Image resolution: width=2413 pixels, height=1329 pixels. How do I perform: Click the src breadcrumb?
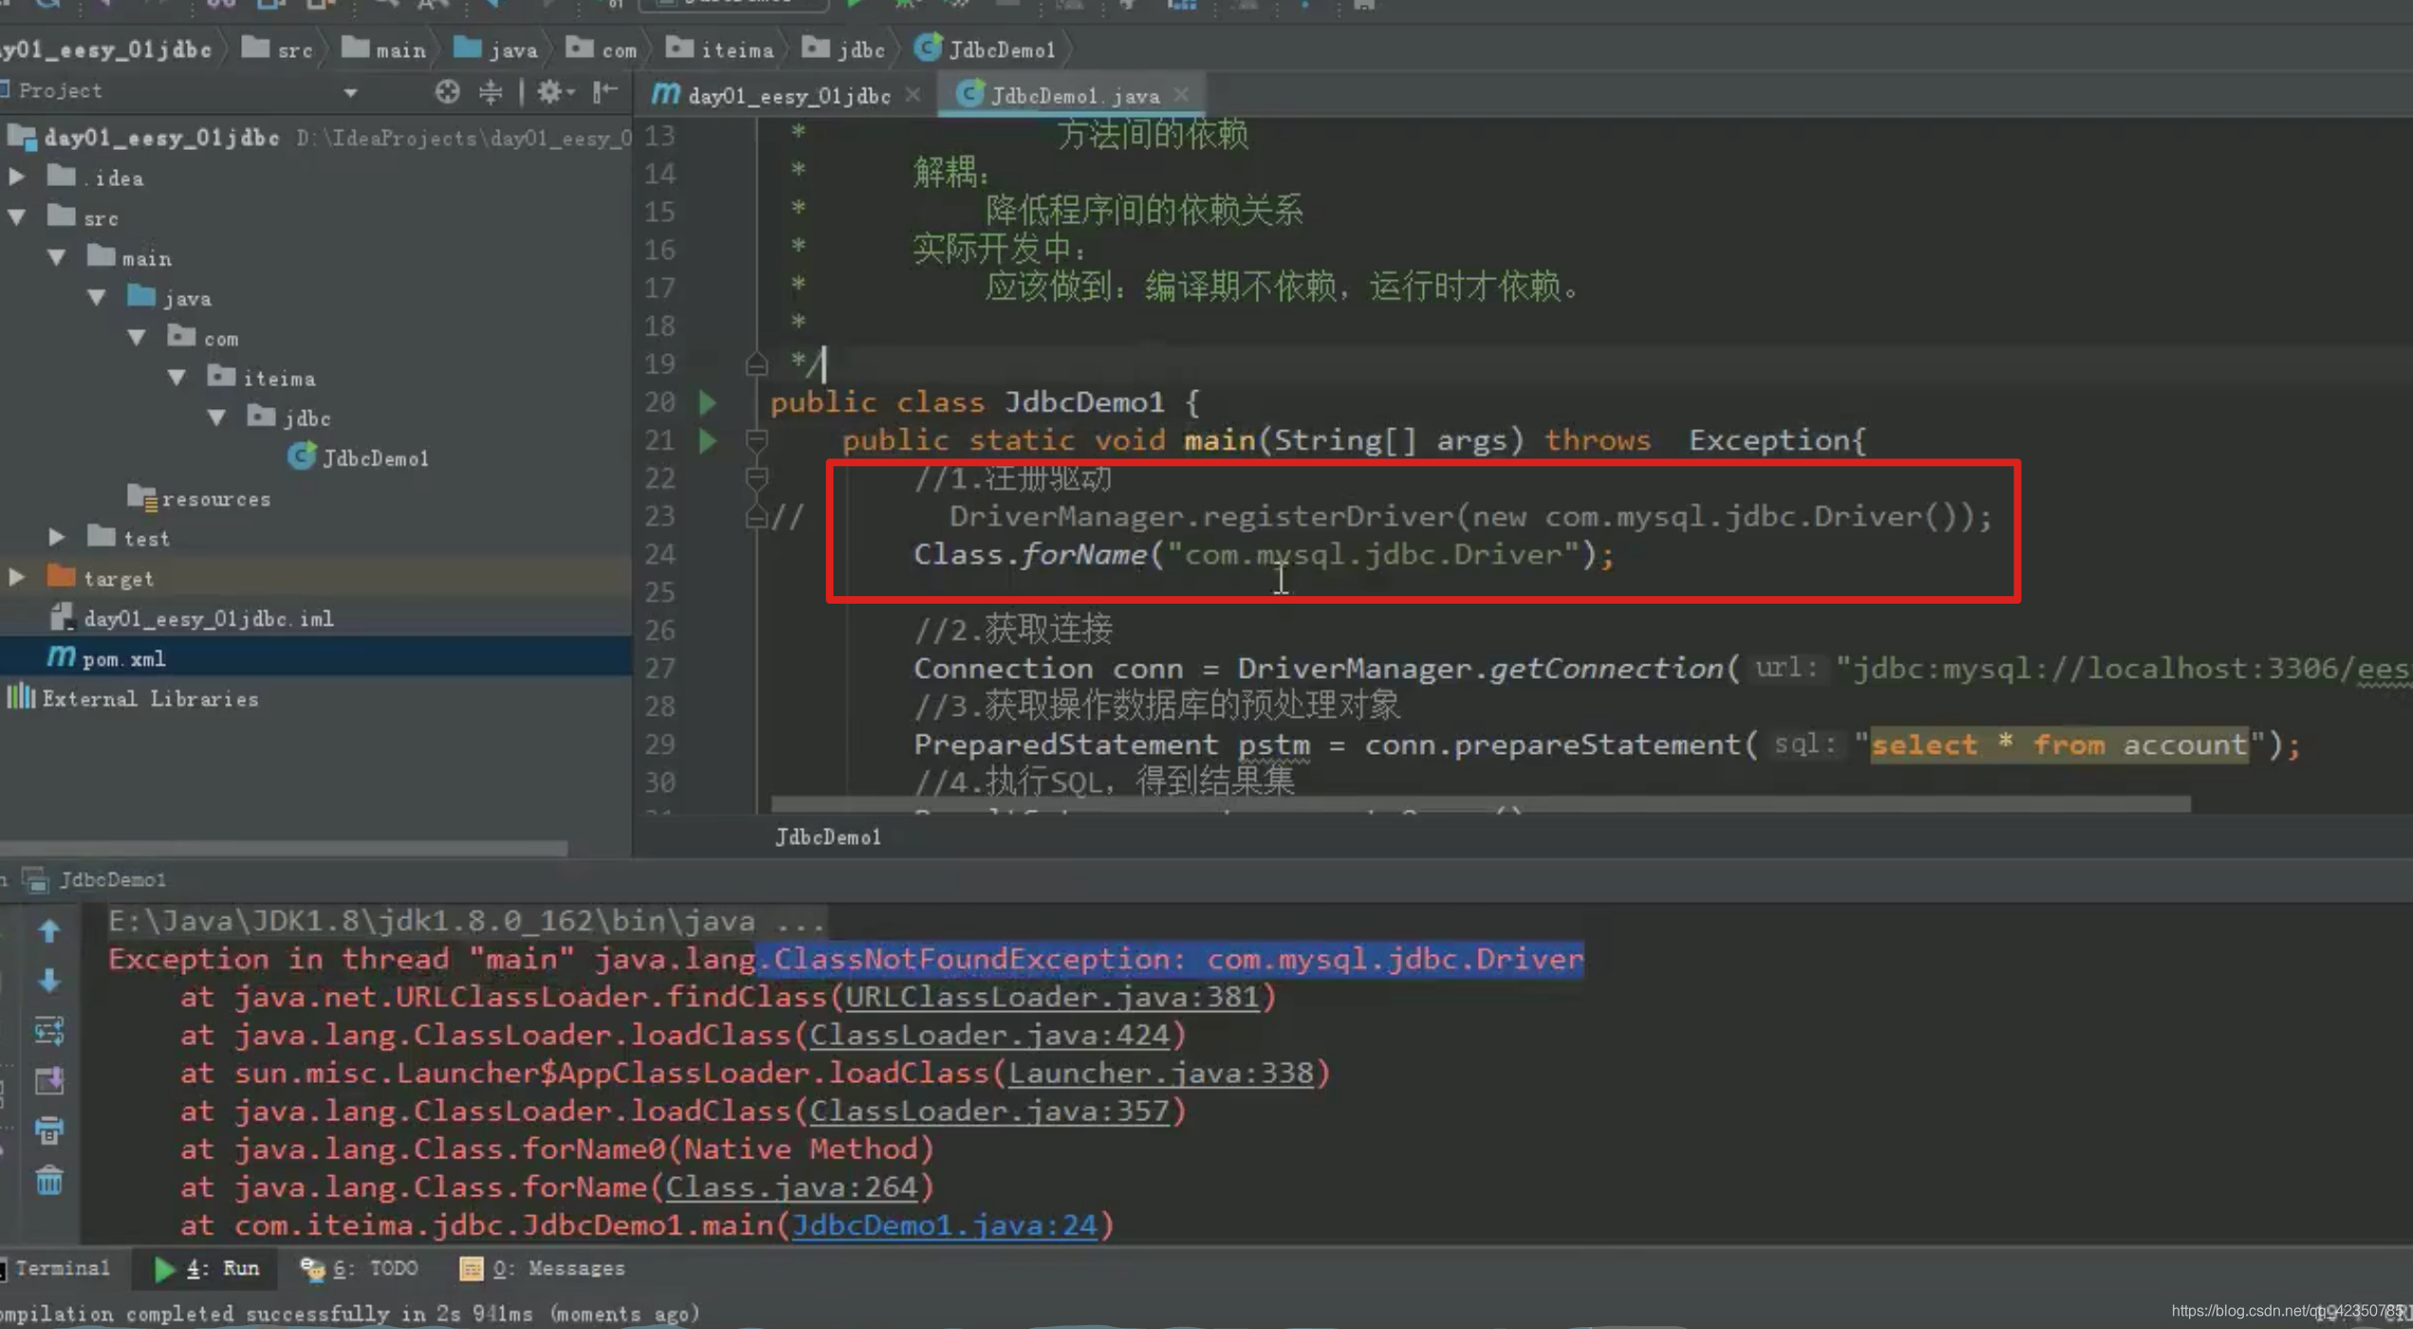click(277, 49)
